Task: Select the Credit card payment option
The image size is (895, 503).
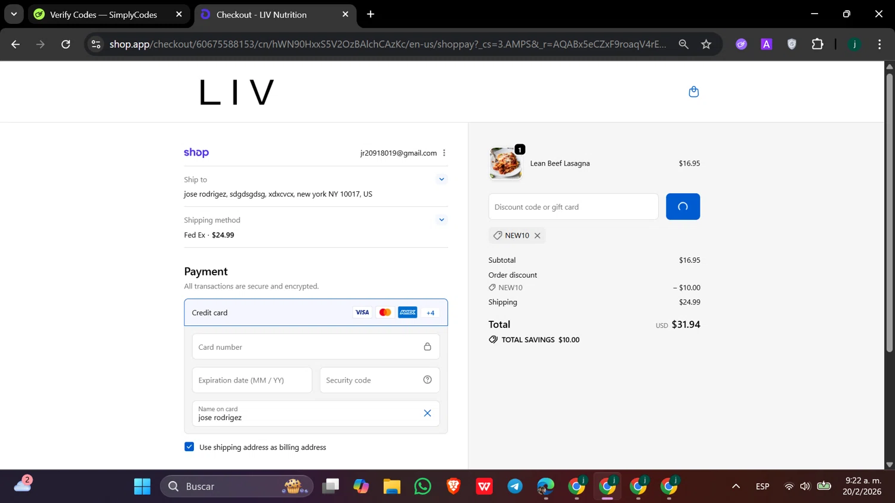Action: [316, 312]
